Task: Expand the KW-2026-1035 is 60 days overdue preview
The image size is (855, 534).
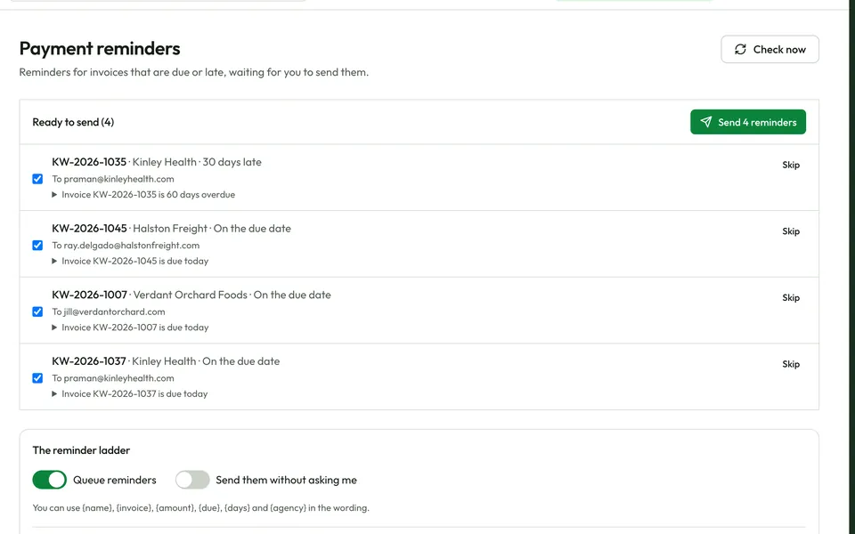Action: (143, 195)
